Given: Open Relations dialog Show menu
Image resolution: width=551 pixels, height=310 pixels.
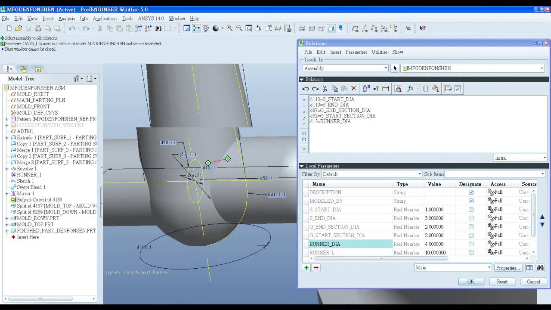Looking at the screenshot, I should point(397,52).
